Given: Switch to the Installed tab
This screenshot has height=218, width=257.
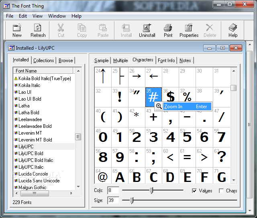Looking at the screenshot, I should [x=20, y=60].
